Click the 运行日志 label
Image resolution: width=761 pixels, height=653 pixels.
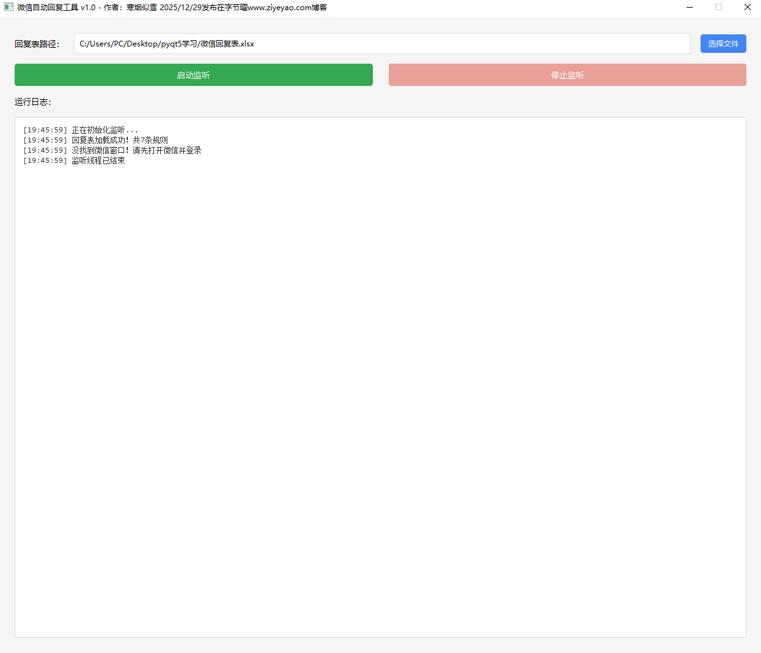coord(32,102)
